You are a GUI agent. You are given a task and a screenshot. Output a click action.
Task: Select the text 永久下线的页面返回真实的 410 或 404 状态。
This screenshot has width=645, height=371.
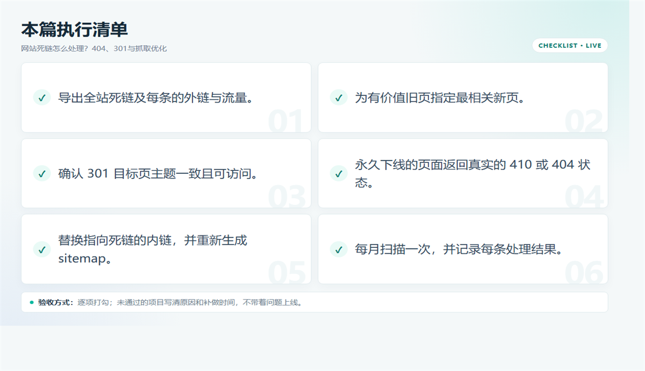(x=473, y=174)
